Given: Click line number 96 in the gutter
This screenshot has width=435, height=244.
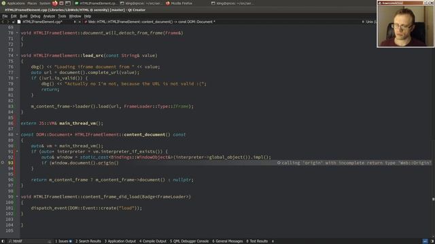Looking at the screenshot, I should (x=10, y=180).
